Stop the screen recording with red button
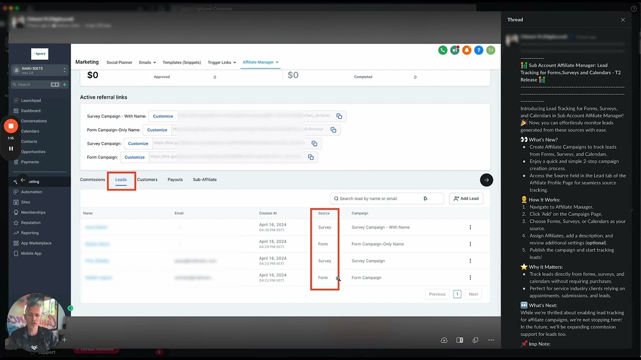Viewport: 641px width, 360px height. coord(11,126)
